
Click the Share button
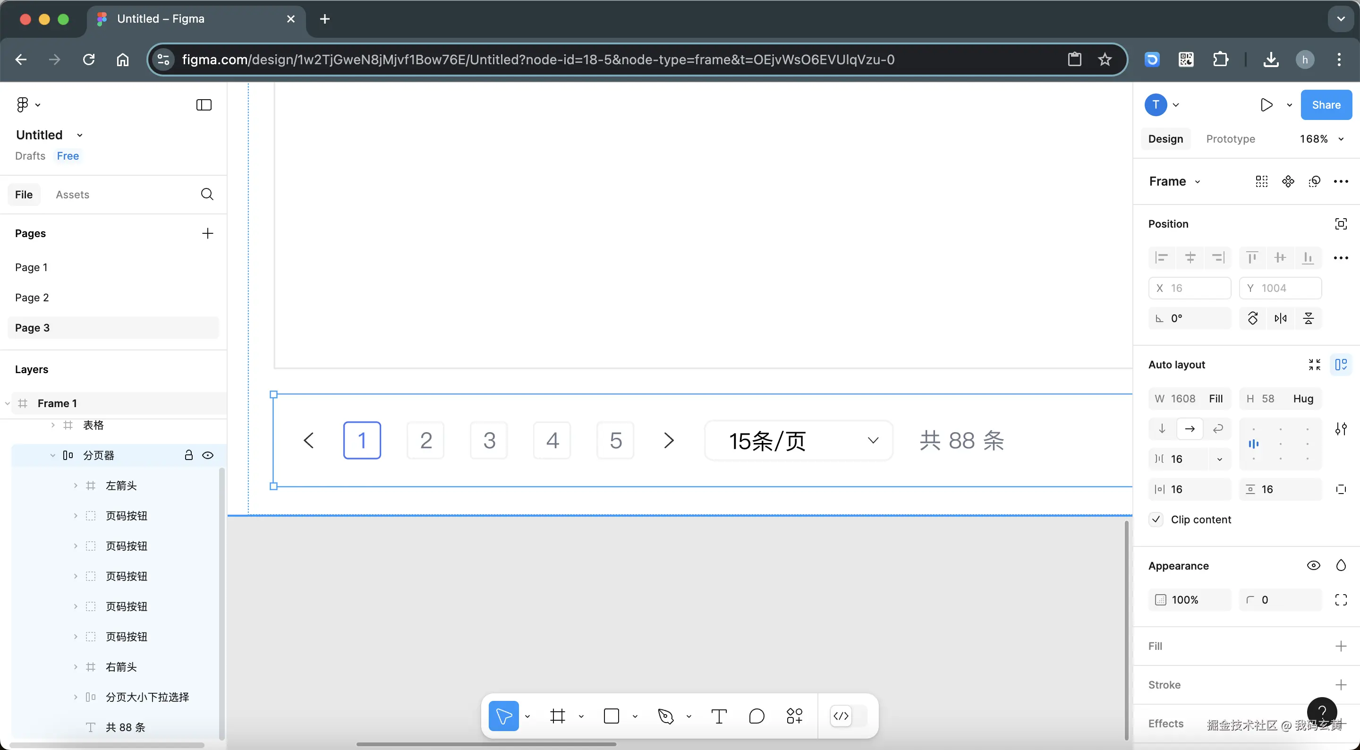pyautogui.click(x=1326, y=104)
